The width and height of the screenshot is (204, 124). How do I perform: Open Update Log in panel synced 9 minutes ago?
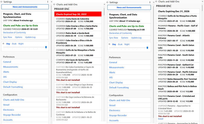point(30,37)
